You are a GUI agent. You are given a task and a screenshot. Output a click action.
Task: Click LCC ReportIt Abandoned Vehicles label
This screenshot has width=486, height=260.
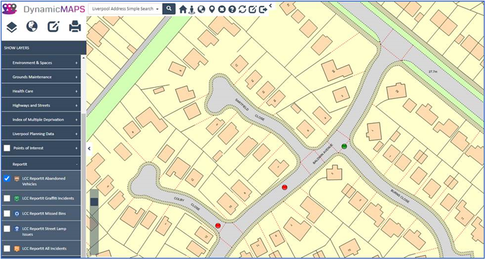(x=43, y=181)
